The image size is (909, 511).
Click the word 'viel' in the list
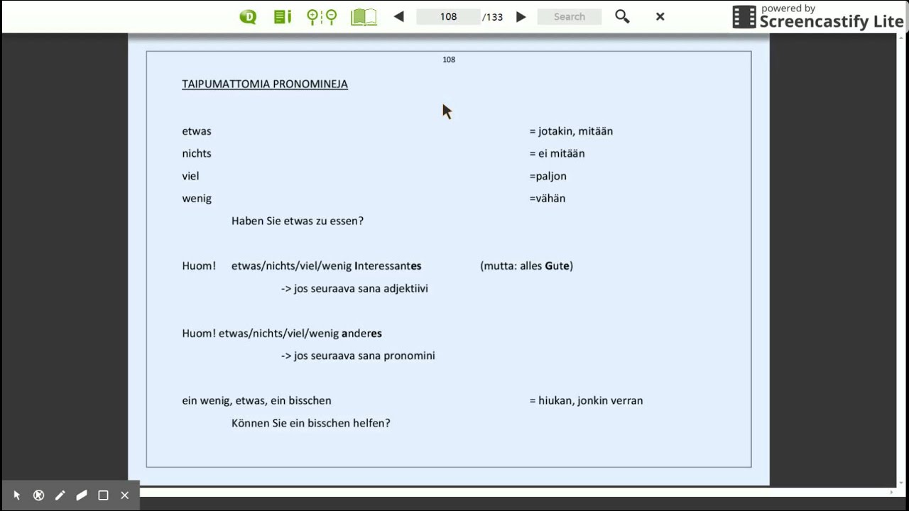pos(190,176)
